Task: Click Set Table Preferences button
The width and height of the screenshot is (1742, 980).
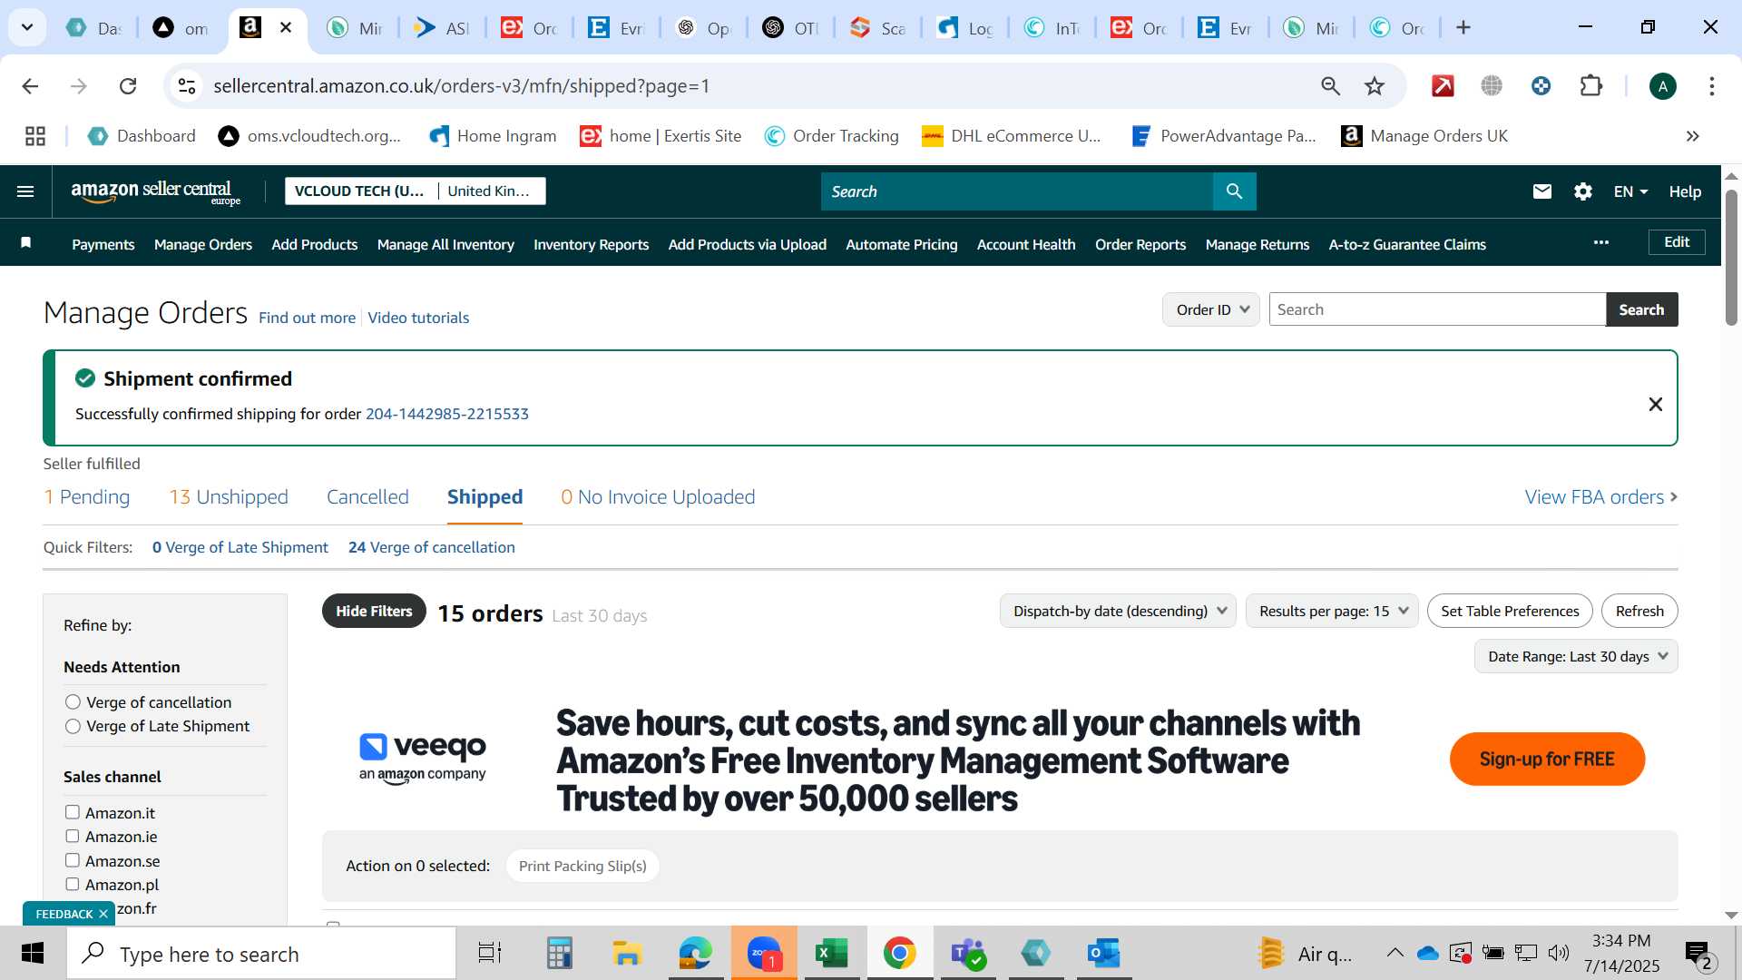Action: click(1510, 611)
